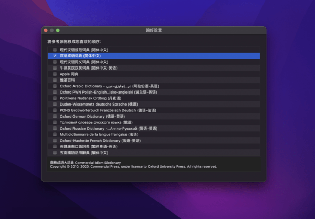Select Толковый словарь русского языка row text
This screenshot has height=219, width=315.
pos(96,122)
